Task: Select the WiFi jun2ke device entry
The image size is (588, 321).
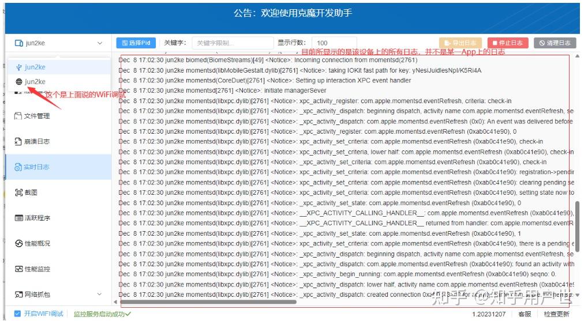Action: coord(59,82)
